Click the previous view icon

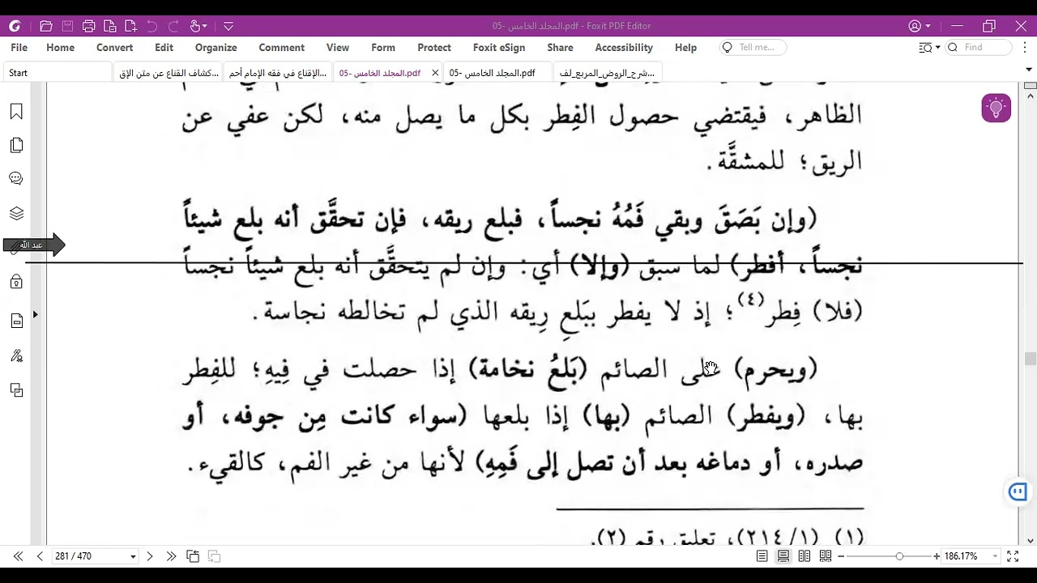click(193, 556)
